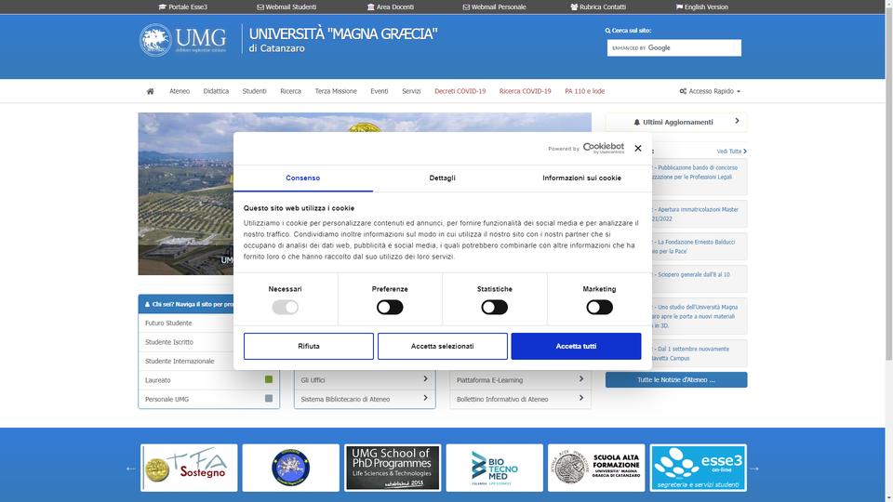Viewport: 893px width, 502px height.
Task: Select Studente Iscritto profile row
Action: click(186, 342)
